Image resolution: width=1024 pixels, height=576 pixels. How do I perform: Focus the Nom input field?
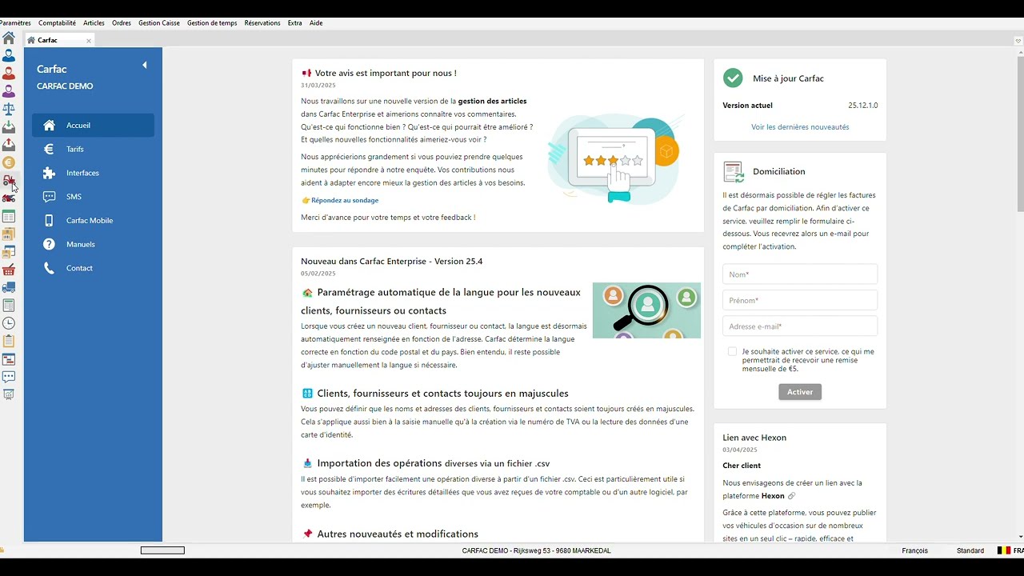[800, 274]
